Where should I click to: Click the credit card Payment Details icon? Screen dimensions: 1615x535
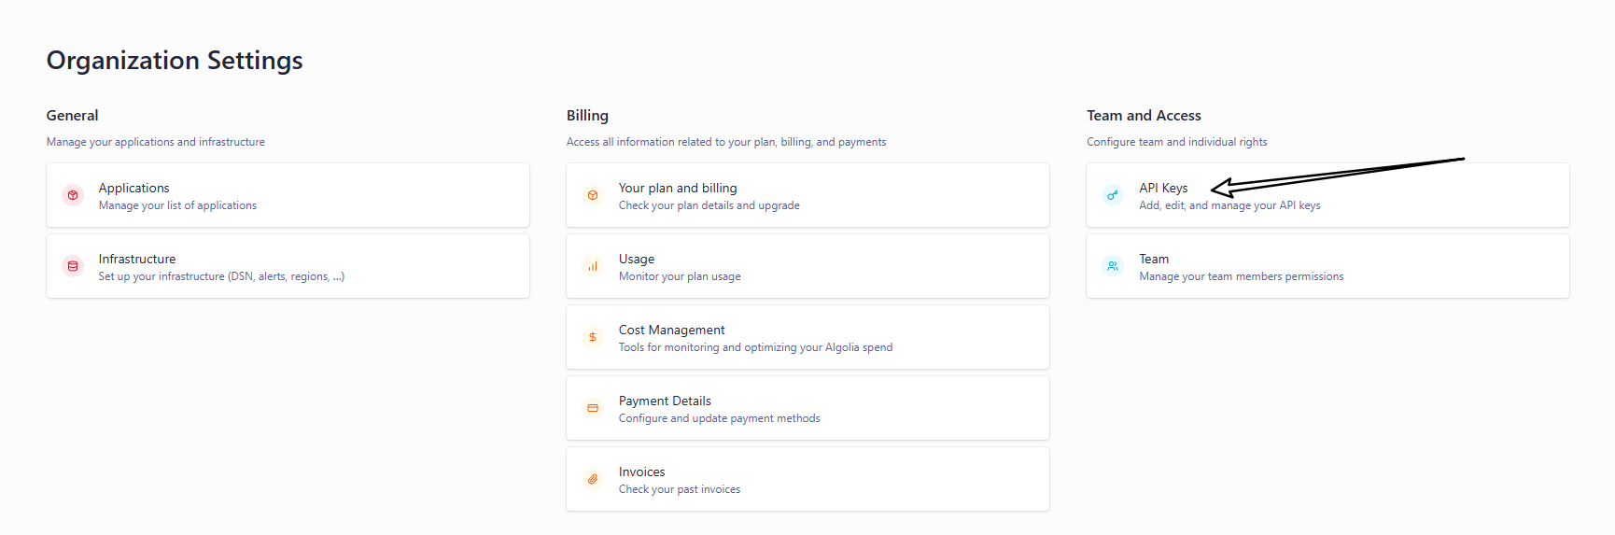point(593,408)
